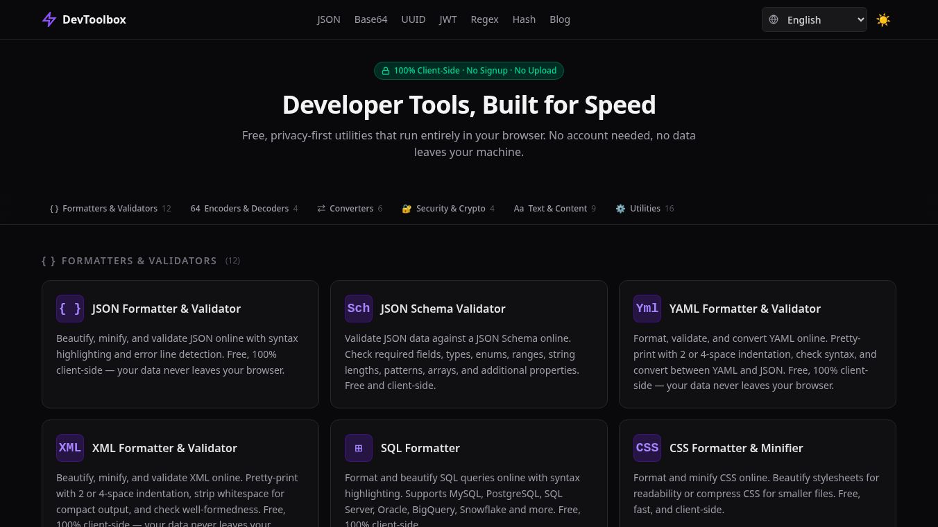Open the UUID nav link

pos(413,19)
